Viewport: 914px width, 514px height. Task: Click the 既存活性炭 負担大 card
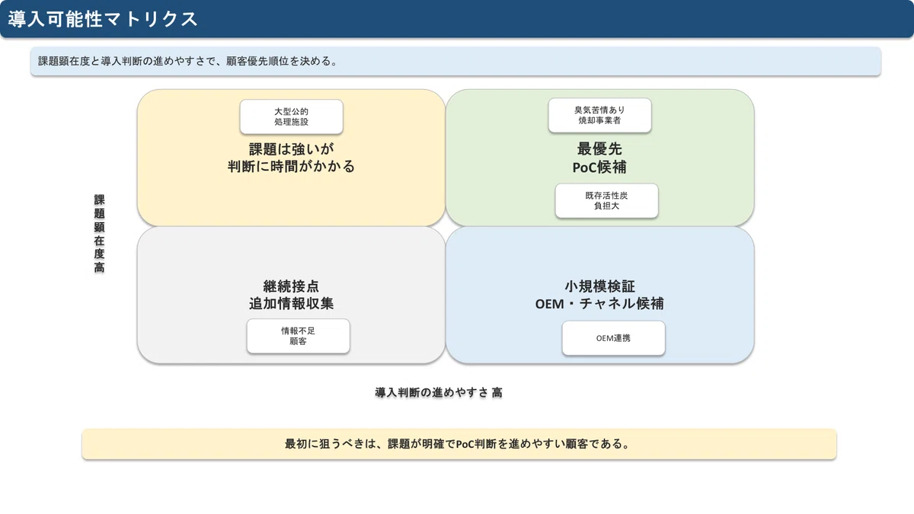click(x=606, y=201)
